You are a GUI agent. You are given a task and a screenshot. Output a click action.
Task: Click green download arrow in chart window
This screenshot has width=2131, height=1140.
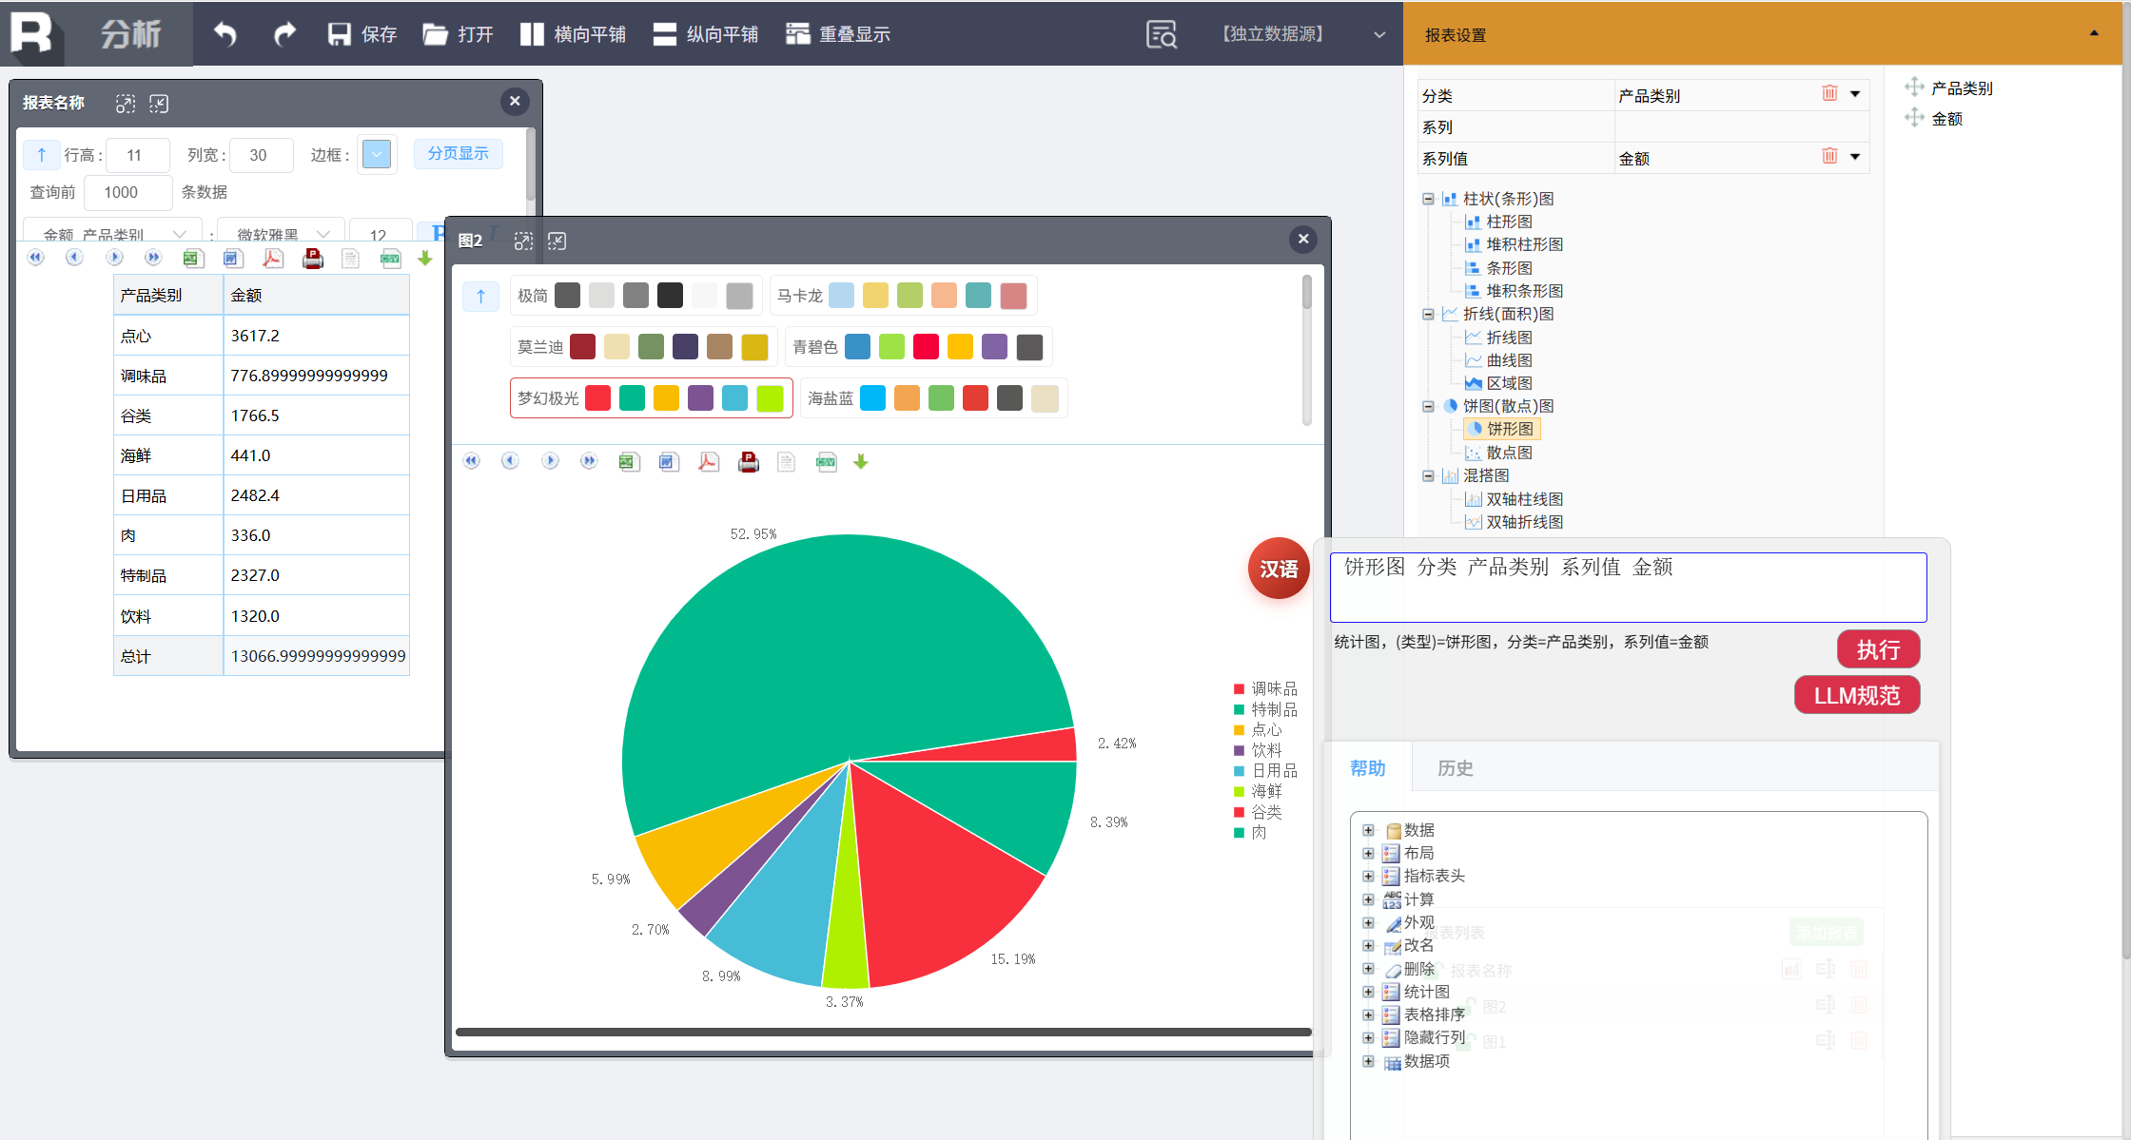pos(861,462)
